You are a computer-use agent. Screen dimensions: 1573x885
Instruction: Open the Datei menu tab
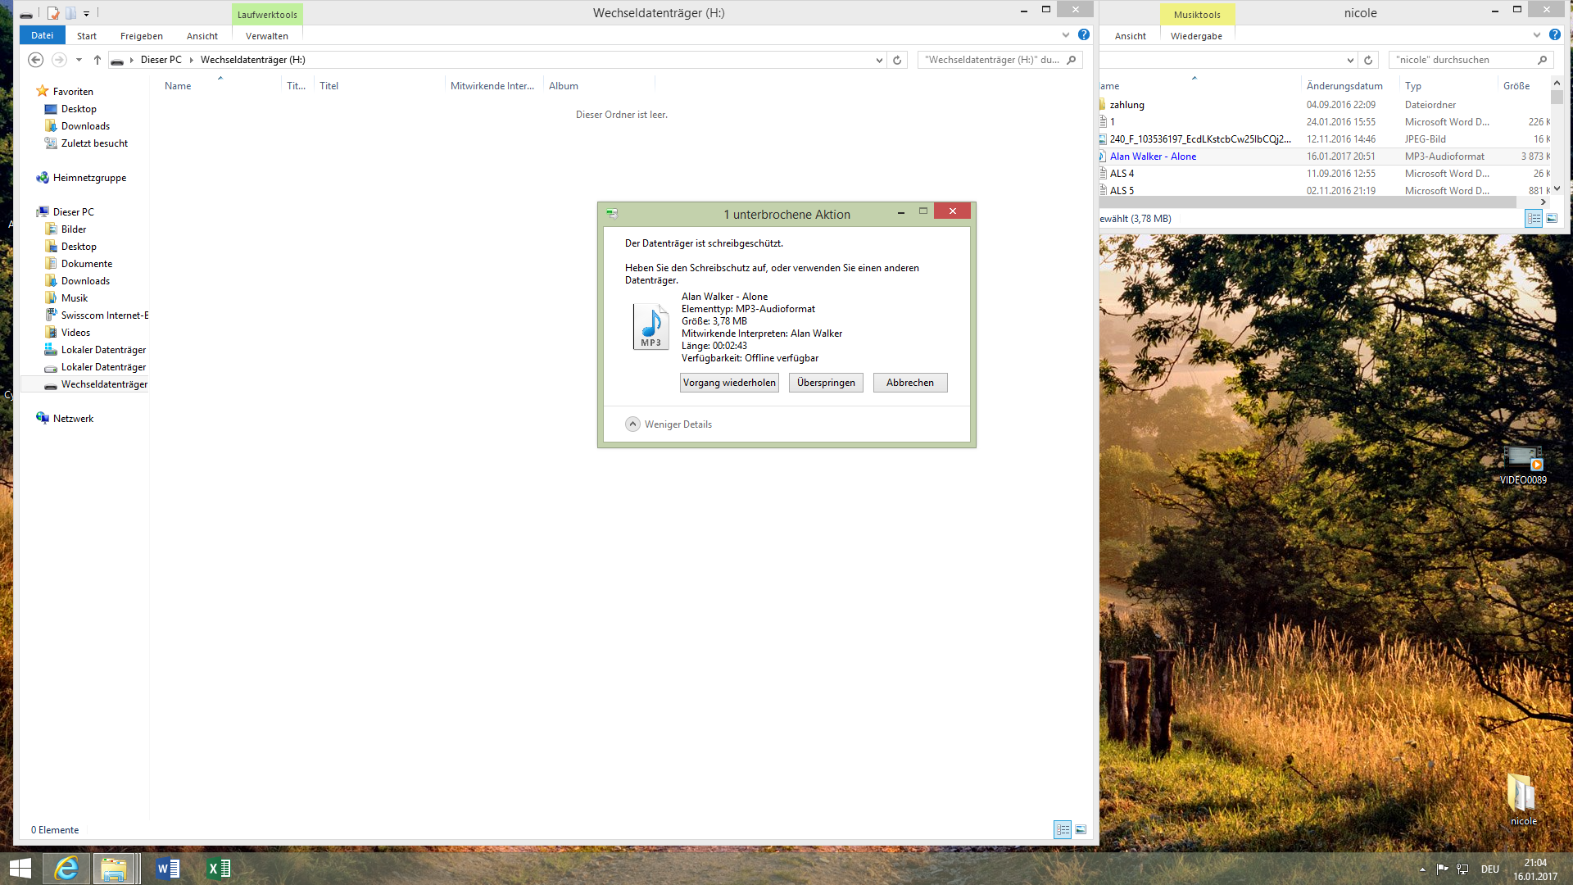tap(42, 35)
